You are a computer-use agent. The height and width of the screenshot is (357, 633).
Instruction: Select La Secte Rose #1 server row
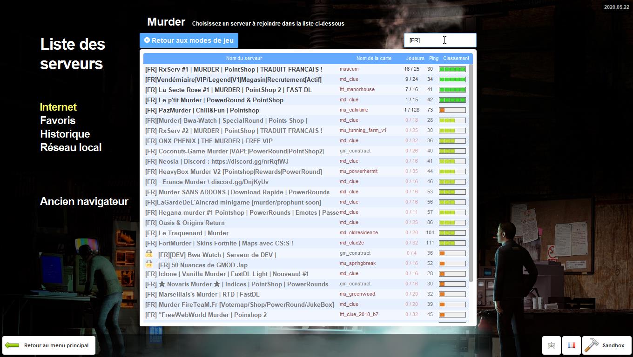228,90
